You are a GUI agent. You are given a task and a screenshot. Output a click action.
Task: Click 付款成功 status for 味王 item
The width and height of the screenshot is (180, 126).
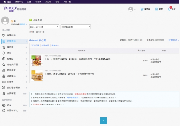[x=155, y=59]
